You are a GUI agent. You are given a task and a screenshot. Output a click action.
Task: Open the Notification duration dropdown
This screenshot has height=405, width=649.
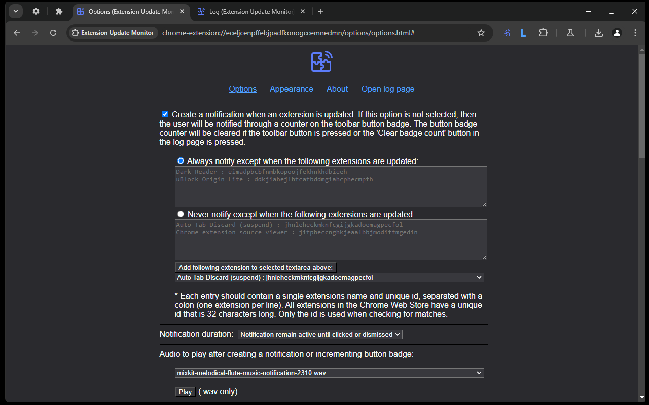click(x=320, y=334)
